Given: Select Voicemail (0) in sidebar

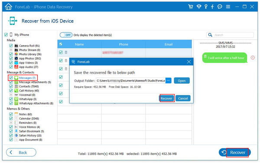Looking at the screenshot, I should [27, 95].
